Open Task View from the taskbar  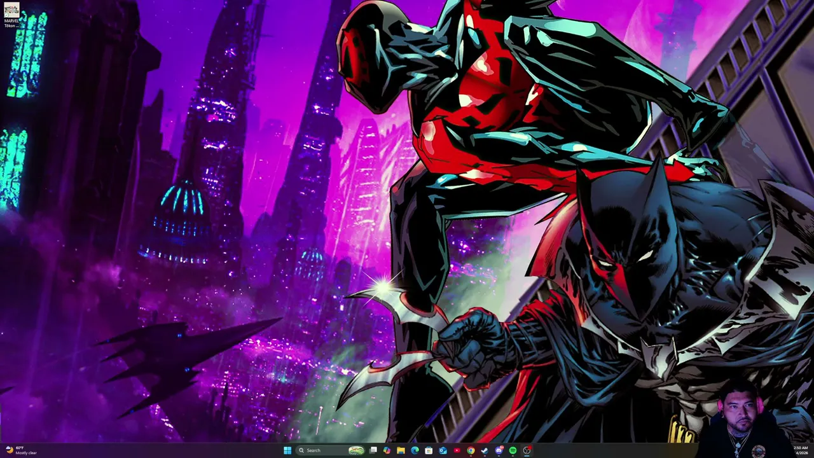pos(373,450)
